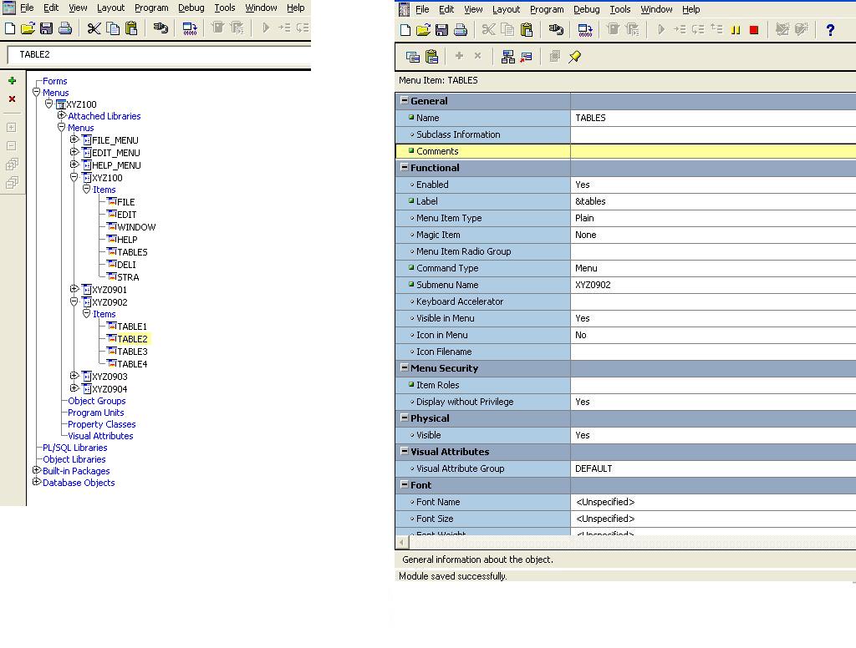Click Connect plug icon in Object Navigator window toolbar
The height and width of the screenshot is (648, 856).
coord(160,28)
